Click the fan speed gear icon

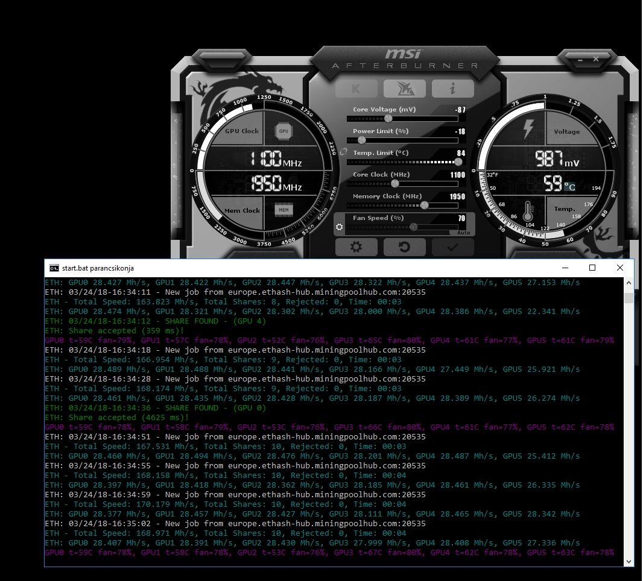[x=339, y=227]
